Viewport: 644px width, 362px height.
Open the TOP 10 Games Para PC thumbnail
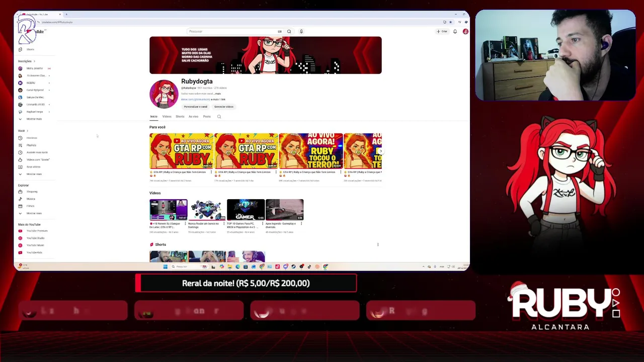click(246, 210)
